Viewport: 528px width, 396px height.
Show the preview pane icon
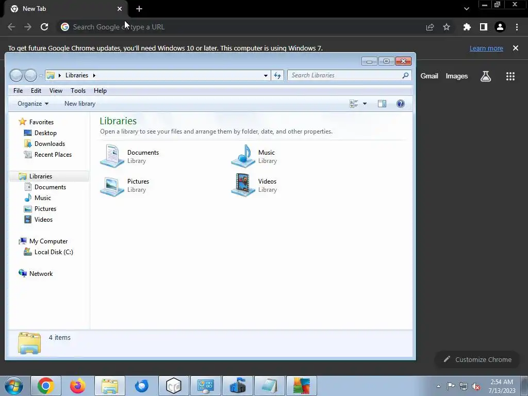(x=382, y=104)
